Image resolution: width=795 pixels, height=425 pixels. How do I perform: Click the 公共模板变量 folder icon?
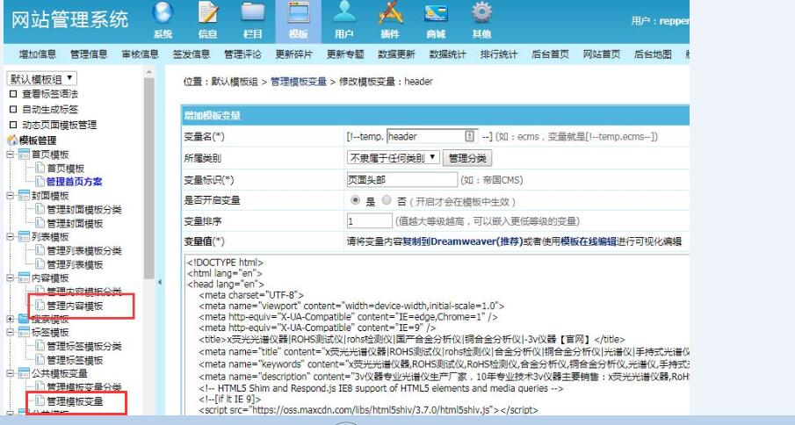[x=24, y=373]
